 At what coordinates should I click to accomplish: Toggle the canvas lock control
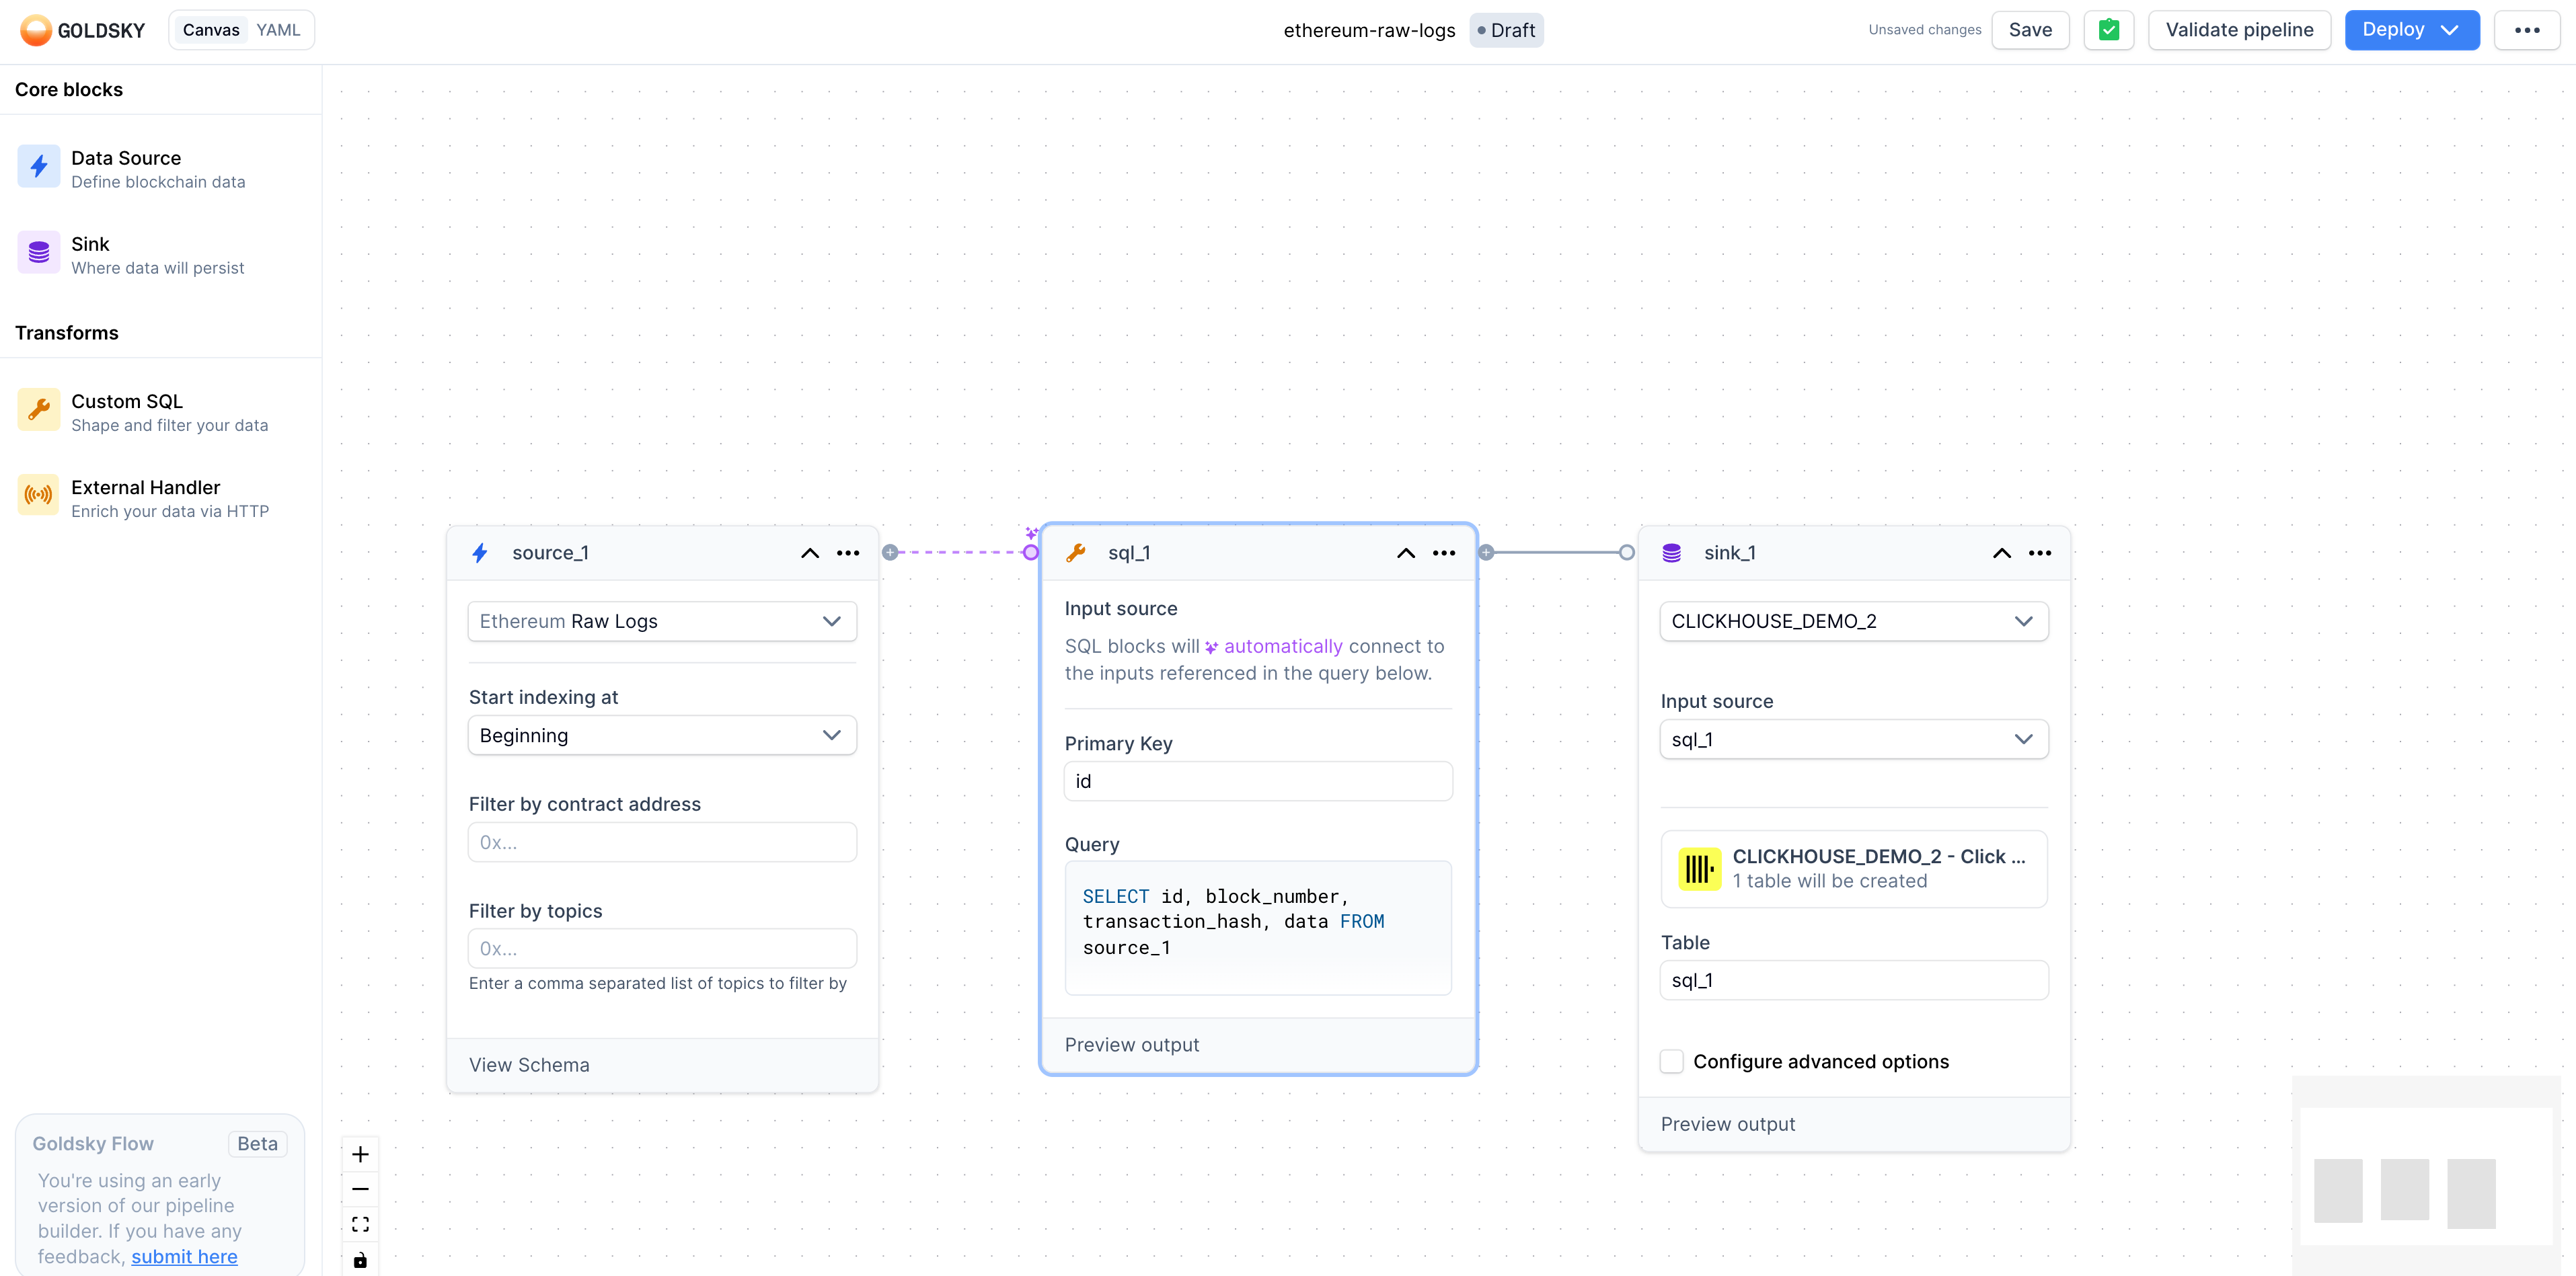[360, 1260]
